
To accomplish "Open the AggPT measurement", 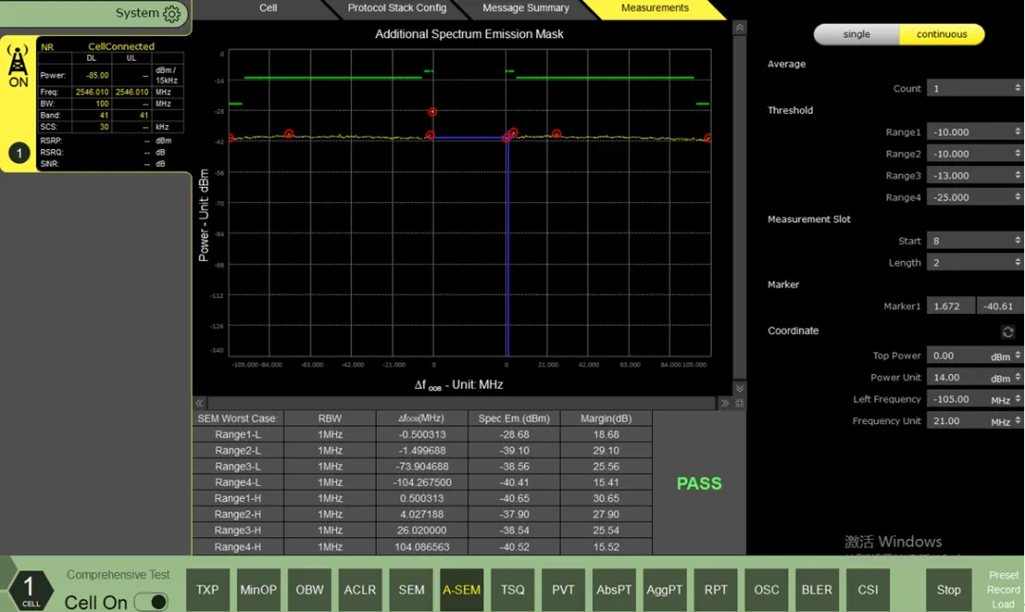I will click(x=664, y=590).
